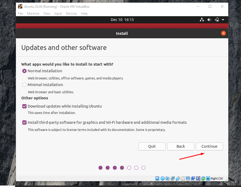Viewport: 241px width, 187px height.
Task: Select Normal installation radio button
Action: 24,71
